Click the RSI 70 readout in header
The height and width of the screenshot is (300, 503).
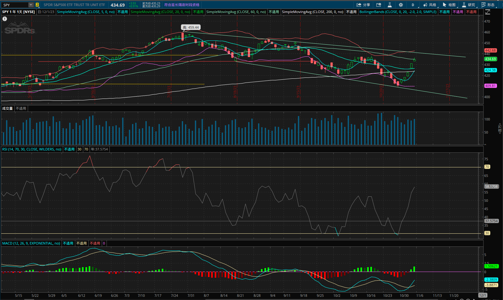click(x=86, y=149)
